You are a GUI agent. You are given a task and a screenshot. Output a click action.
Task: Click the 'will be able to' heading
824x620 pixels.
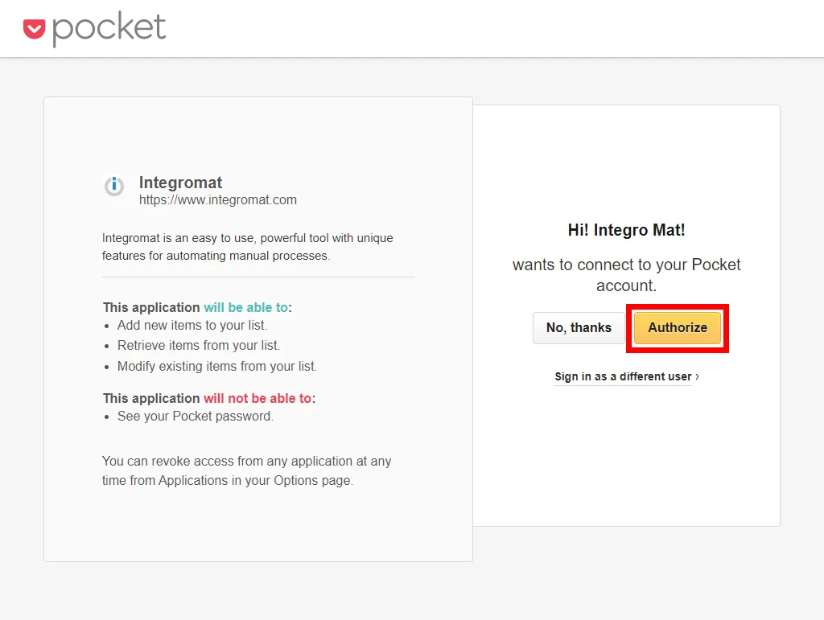(x=246, y=308)
